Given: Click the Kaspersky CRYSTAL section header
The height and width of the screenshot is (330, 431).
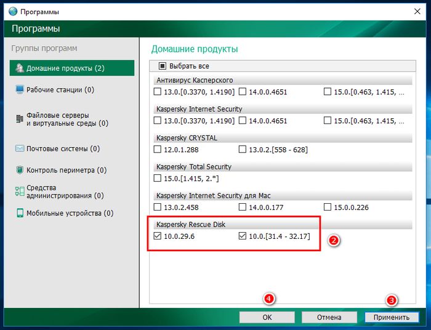Looking at the screenshot, I should click(x=283, y=138).
